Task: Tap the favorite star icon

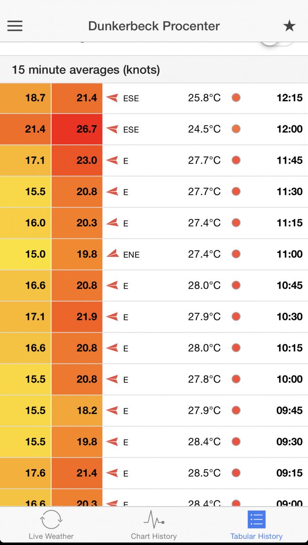Action: pos(289,26)
